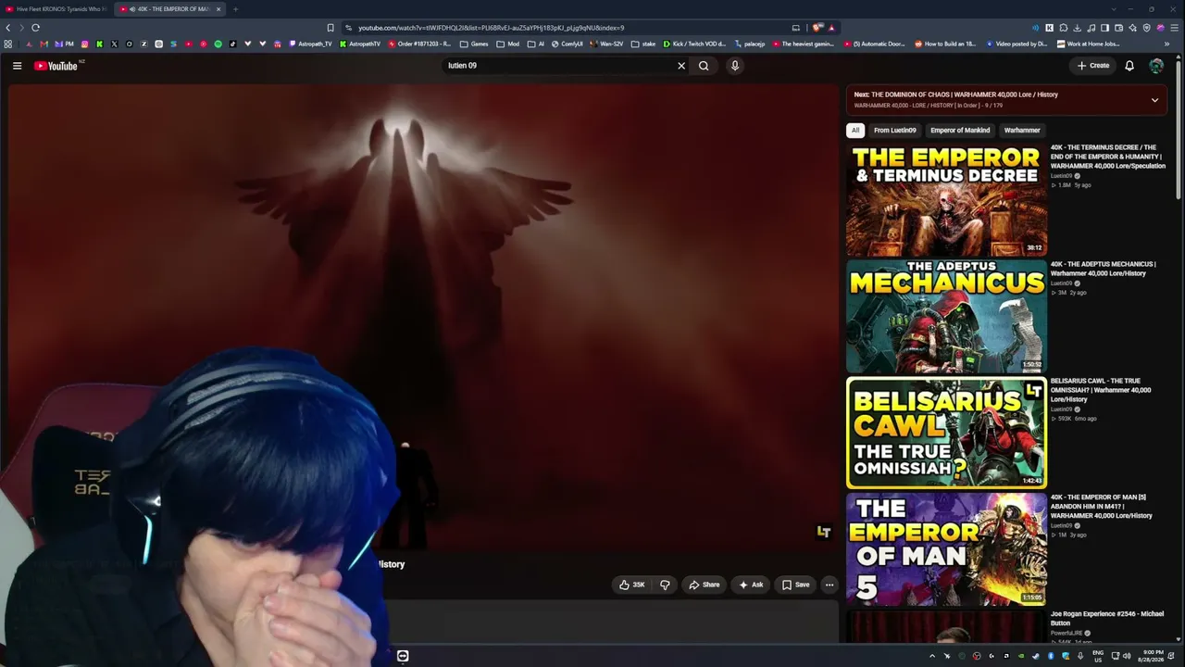Open the Ask AI button
Viewport: 1185px width, 667px height.
click(751, 585)
